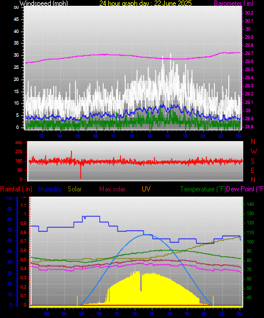Click the "70" humidity axis value
Screen dimensions: 264x318
[10, 230]
